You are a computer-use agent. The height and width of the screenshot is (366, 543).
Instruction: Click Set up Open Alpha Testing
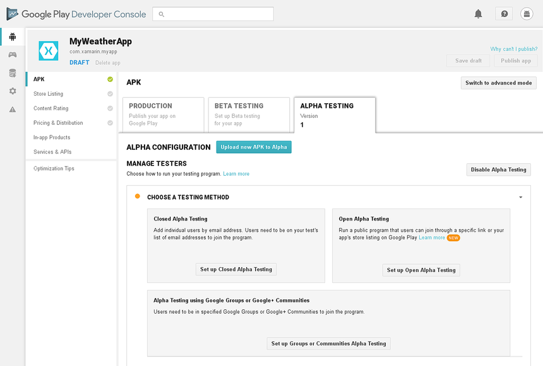421,270
